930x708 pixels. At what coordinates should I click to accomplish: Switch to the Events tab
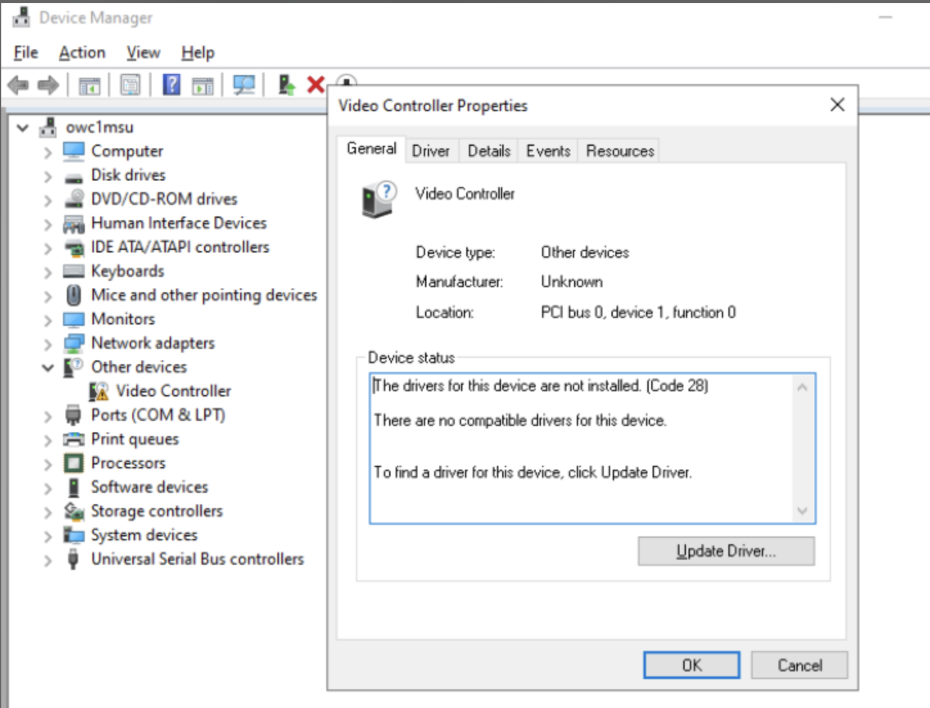point(548,151)
